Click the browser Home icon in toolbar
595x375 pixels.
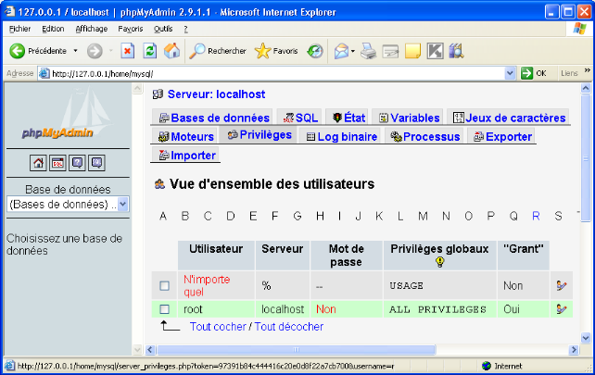point(171,51)
